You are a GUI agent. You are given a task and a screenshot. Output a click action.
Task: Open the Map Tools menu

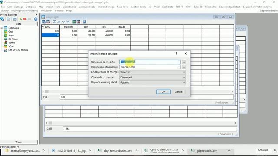(122, 7)
